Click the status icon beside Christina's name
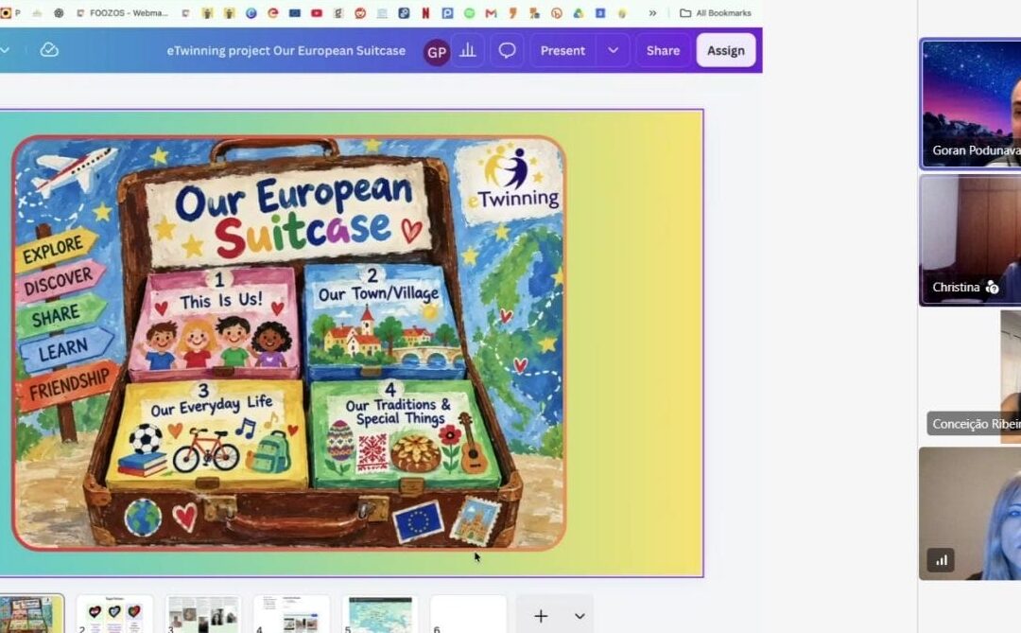1021x633 pixels. pyautogui.click(x=993, y=287)
